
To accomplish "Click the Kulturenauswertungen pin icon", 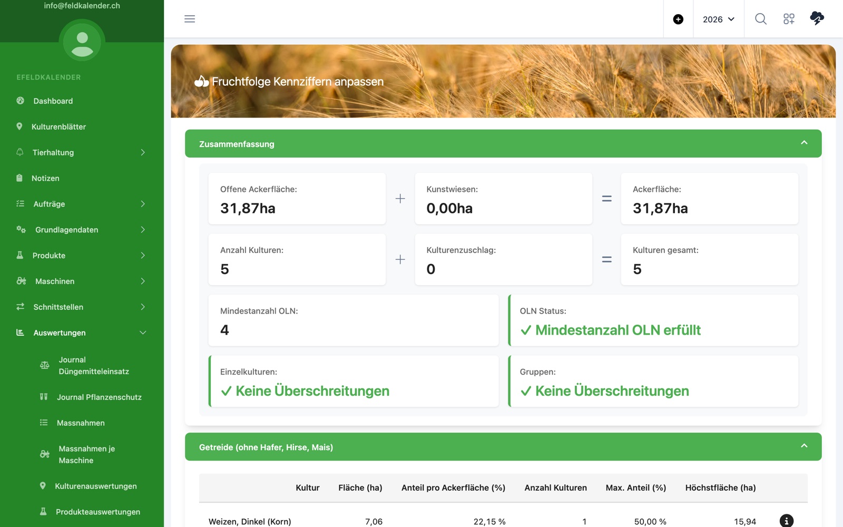I will [43, 486].
